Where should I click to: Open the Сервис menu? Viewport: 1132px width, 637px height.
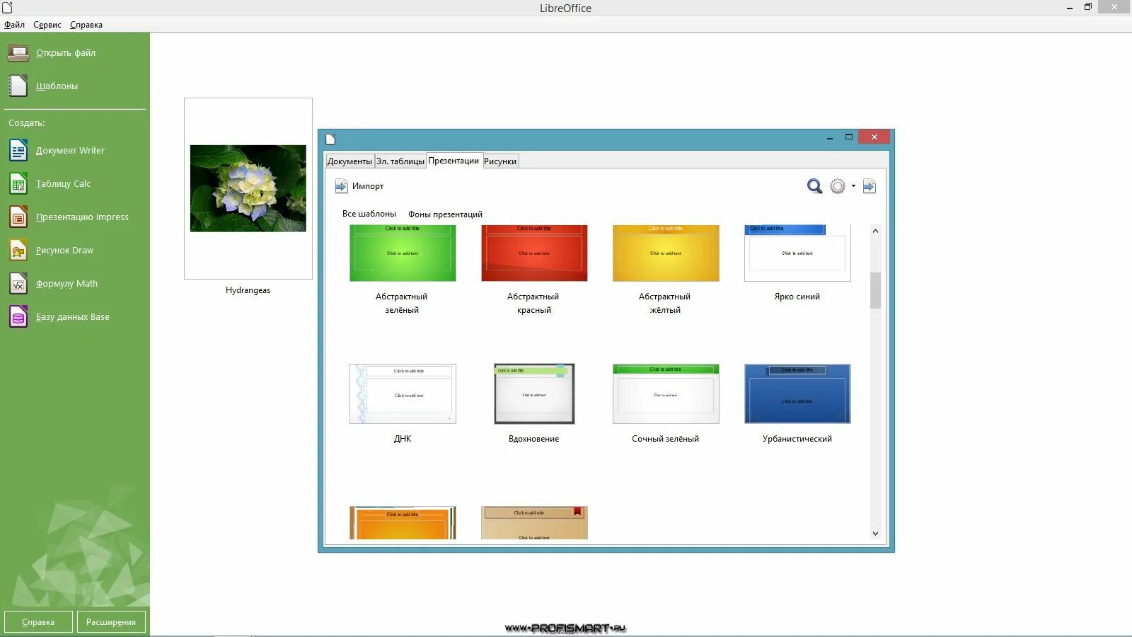coord(47,25)
